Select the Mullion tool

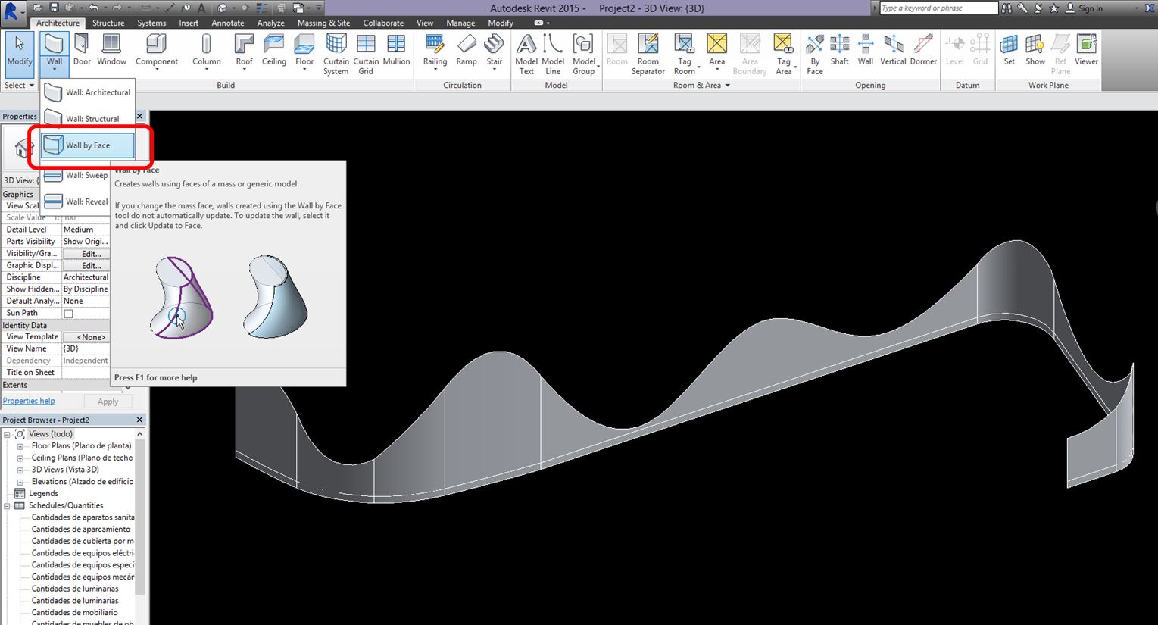pos(396,52)
